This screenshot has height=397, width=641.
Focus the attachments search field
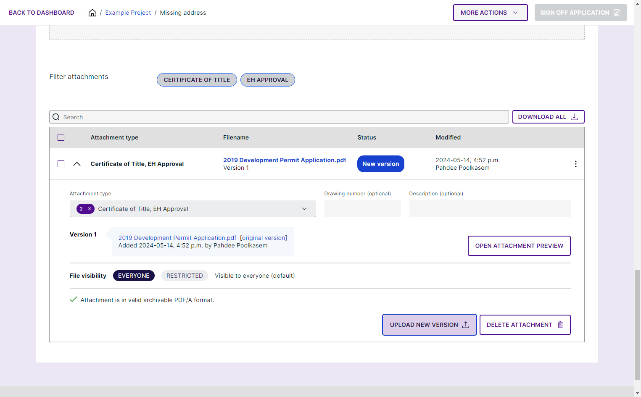(279, 117)
